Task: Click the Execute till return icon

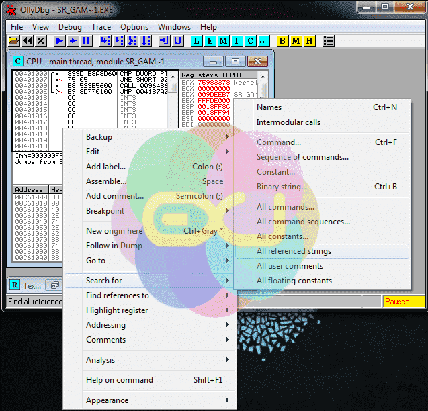Action: point(165,41)
